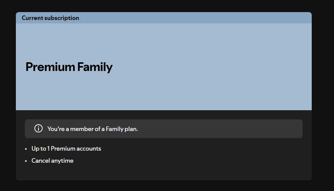The image size is (334, 191).
Task: Click the Family plan membership notice text
Action: click(93, 129)
